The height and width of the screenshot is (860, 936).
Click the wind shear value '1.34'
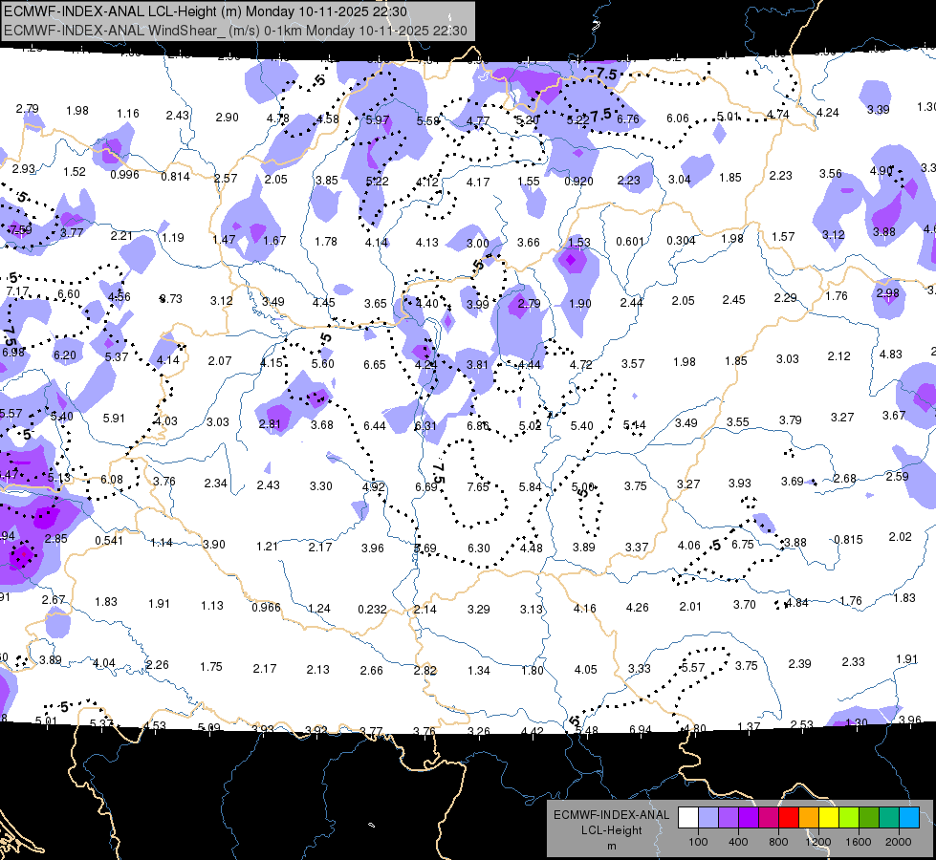[479, 671]
